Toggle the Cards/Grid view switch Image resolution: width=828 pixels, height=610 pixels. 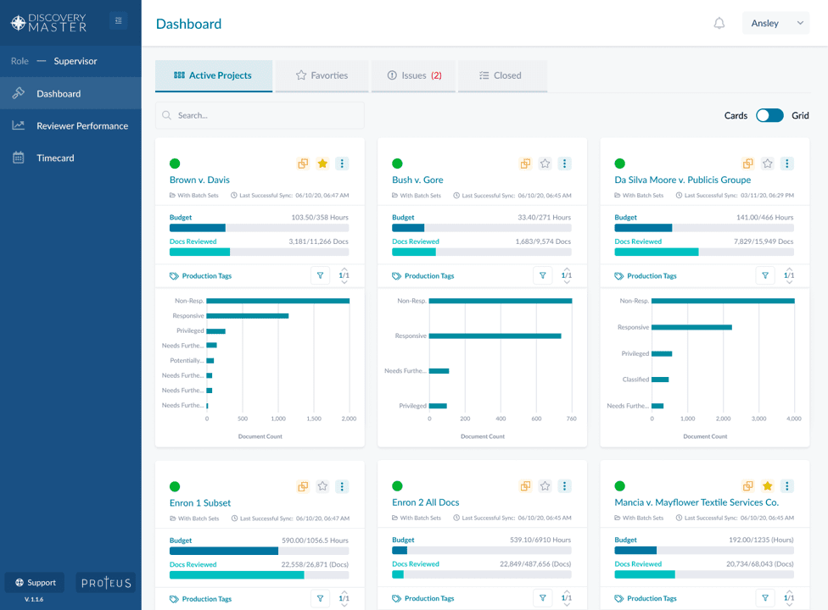[769, 115]
